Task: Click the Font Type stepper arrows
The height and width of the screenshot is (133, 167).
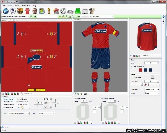Action: pyautogui.click(x=158, y=81)
